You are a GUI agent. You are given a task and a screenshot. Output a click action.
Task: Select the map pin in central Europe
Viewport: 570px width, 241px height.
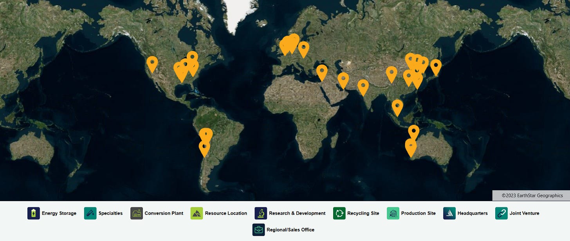coord(304,49)
